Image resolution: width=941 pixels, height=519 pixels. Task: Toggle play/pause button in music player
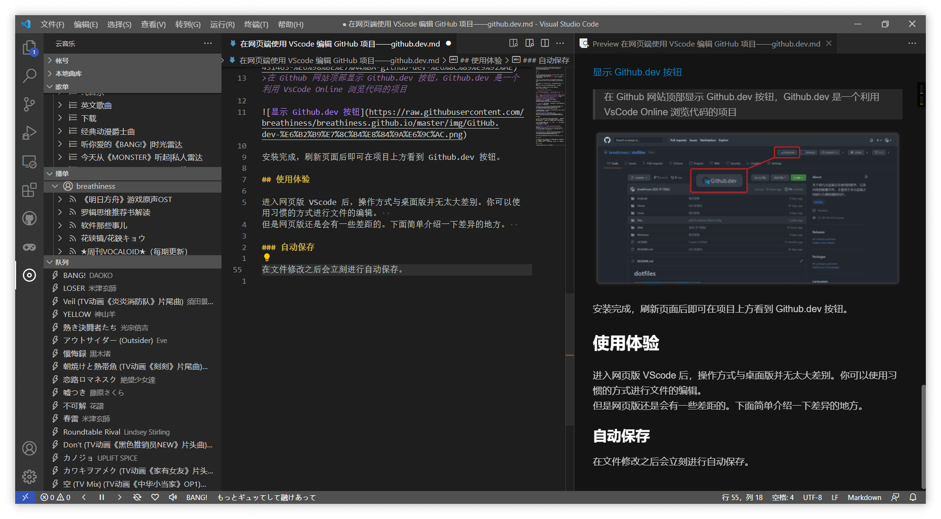click(x=101, y=497)
